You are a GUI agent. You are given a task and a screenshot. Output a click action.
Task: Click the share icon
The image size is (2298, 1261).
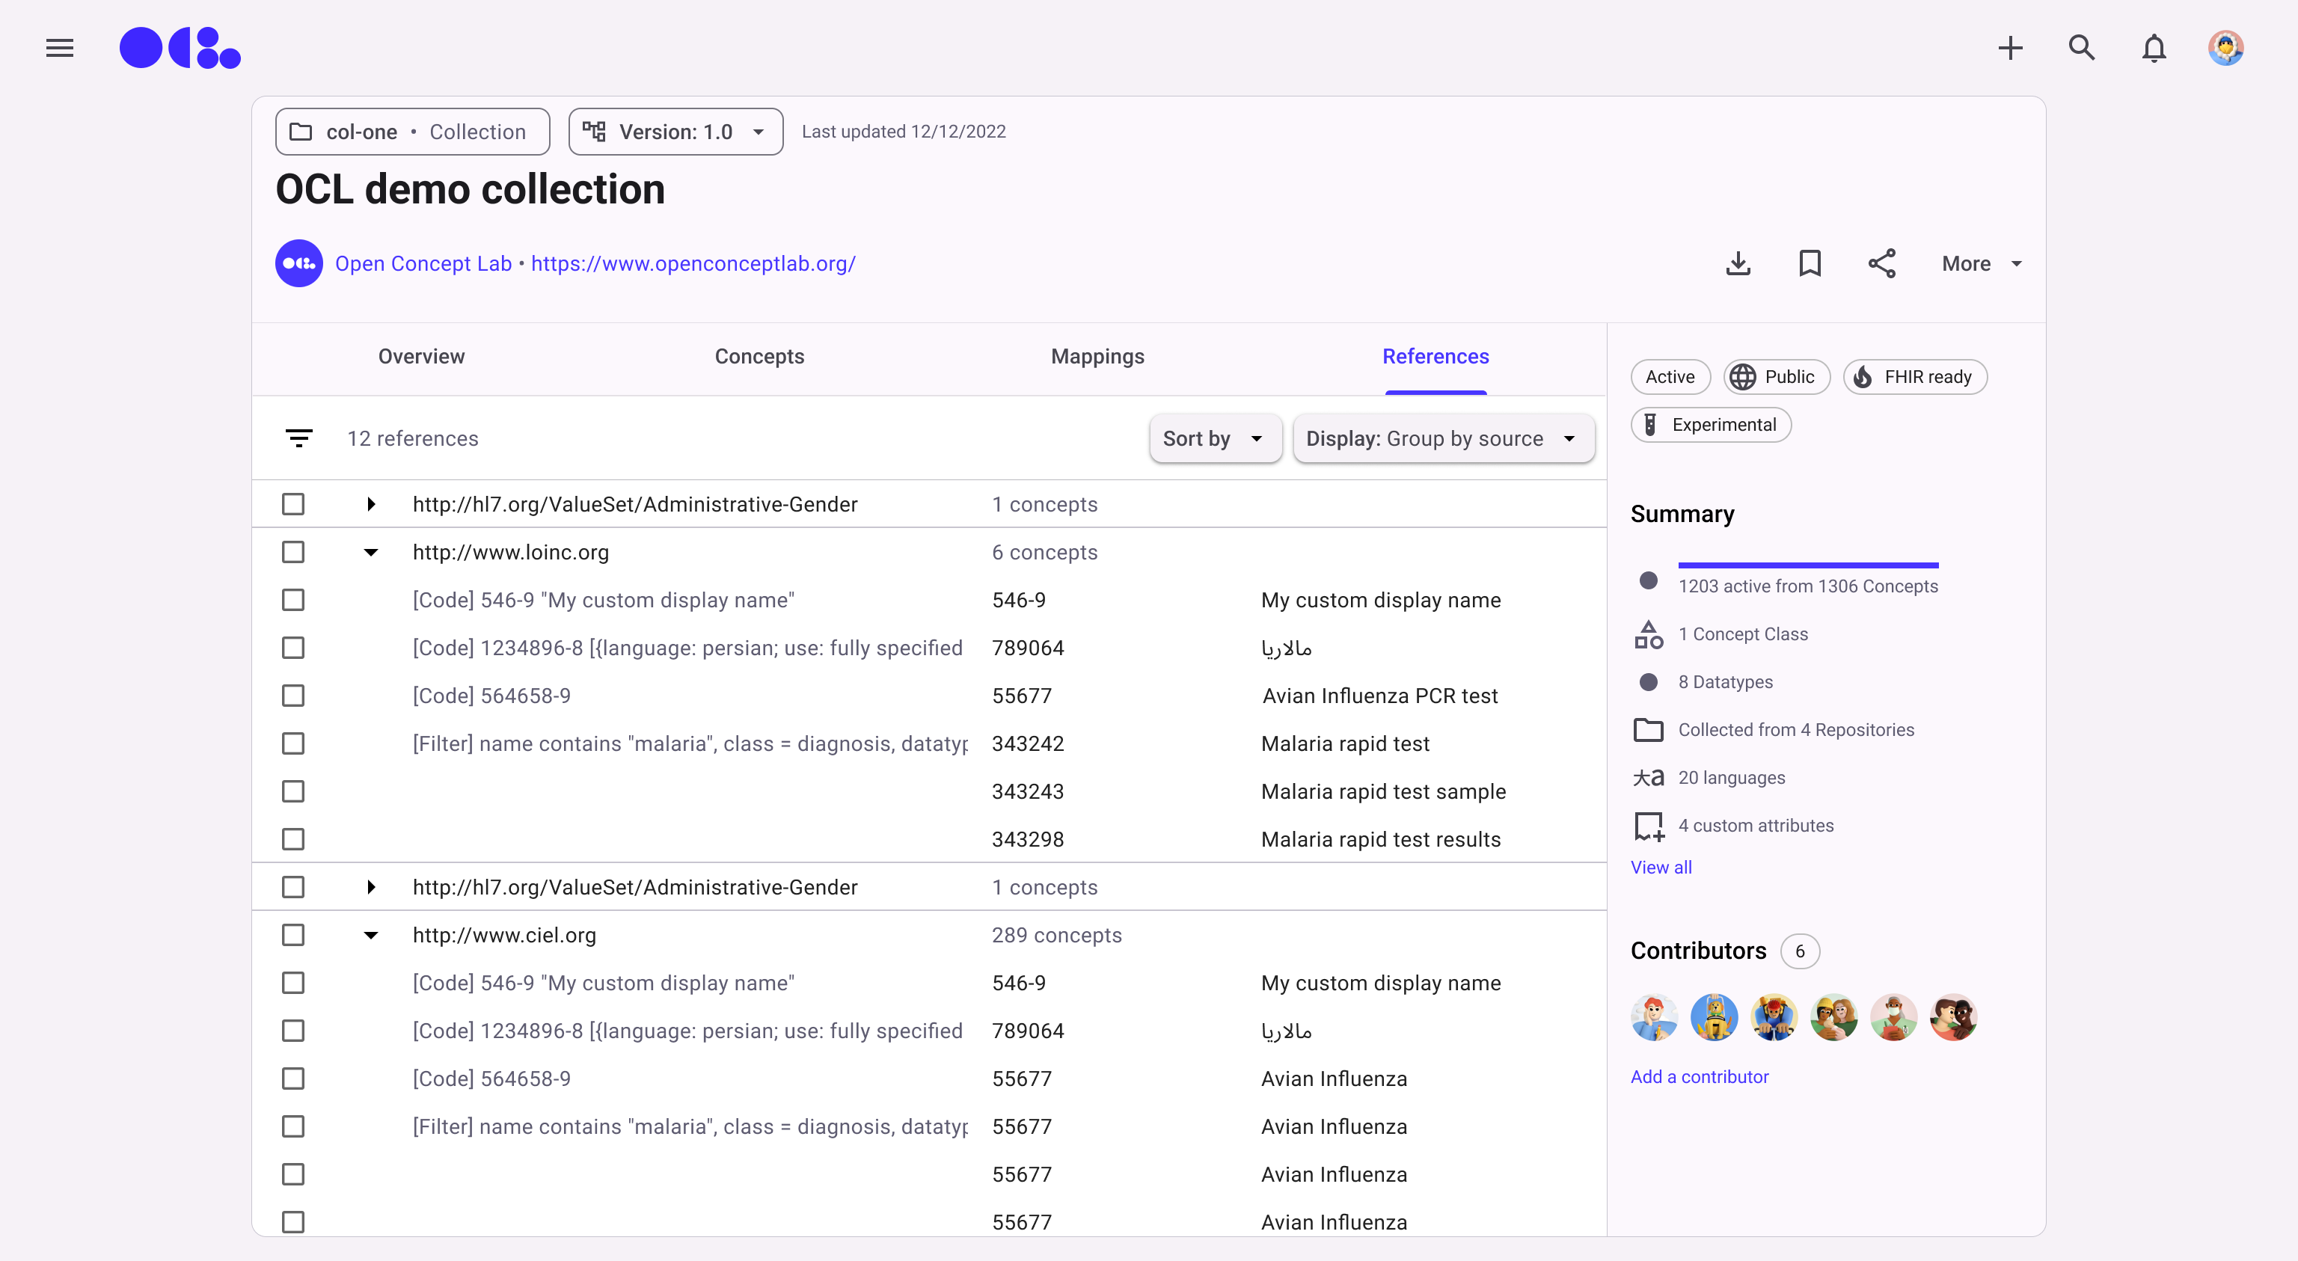(1881, 263)
